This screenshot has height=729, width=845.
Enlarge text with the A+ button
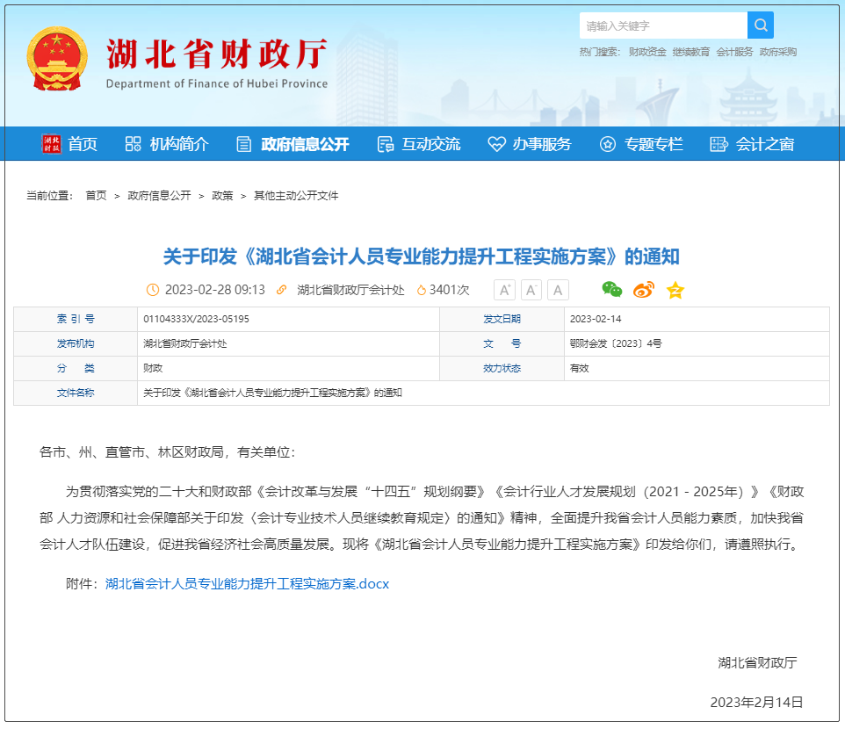[x=503, y=289]
